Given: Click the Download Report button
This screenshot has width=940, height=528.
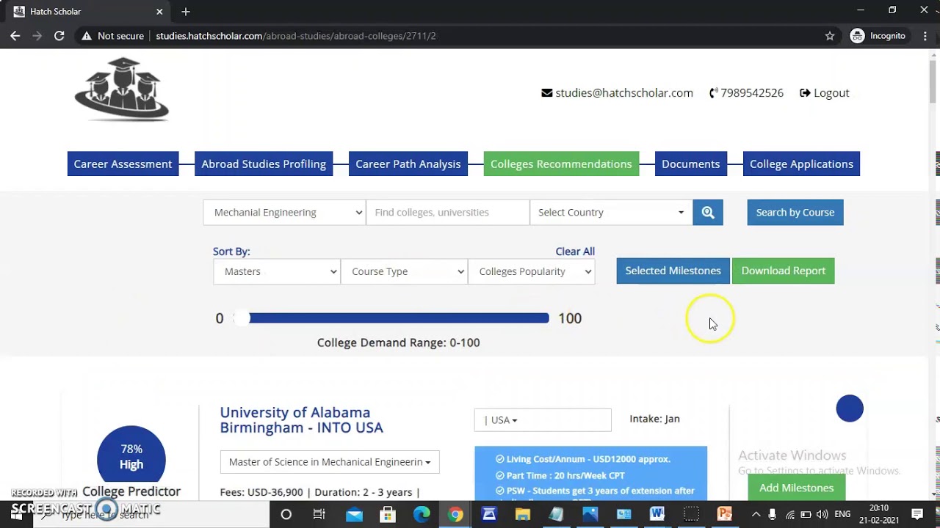Looking at the screenshot, I should point(784,271).
